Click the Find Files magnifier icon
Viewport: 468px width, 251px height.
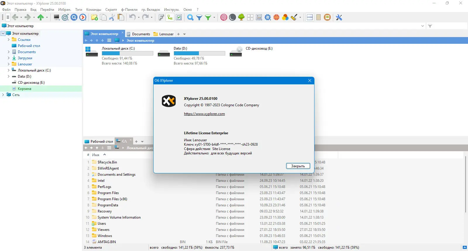click(190, 18)
